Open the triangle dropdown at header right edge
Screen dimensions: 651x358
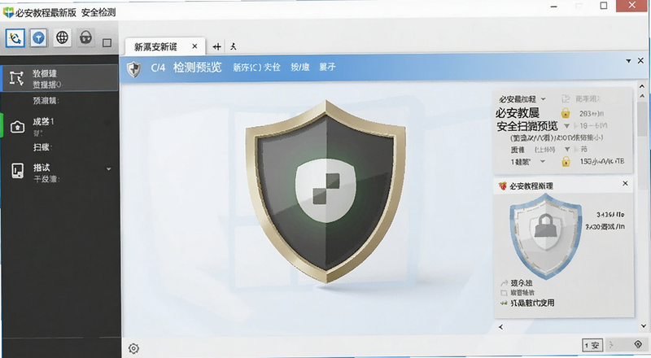click(628, 61)
